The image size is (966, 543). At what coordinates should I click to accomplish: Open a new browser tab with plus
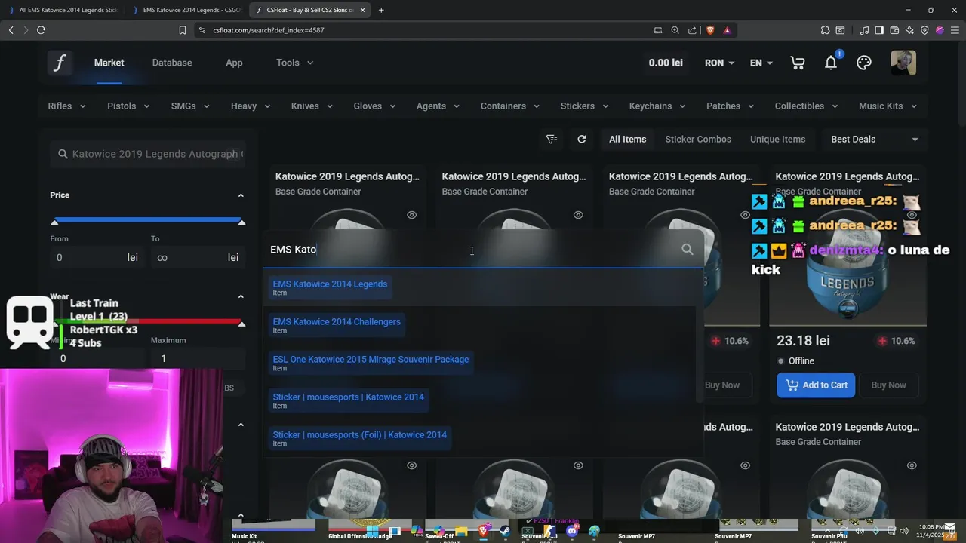381,10
